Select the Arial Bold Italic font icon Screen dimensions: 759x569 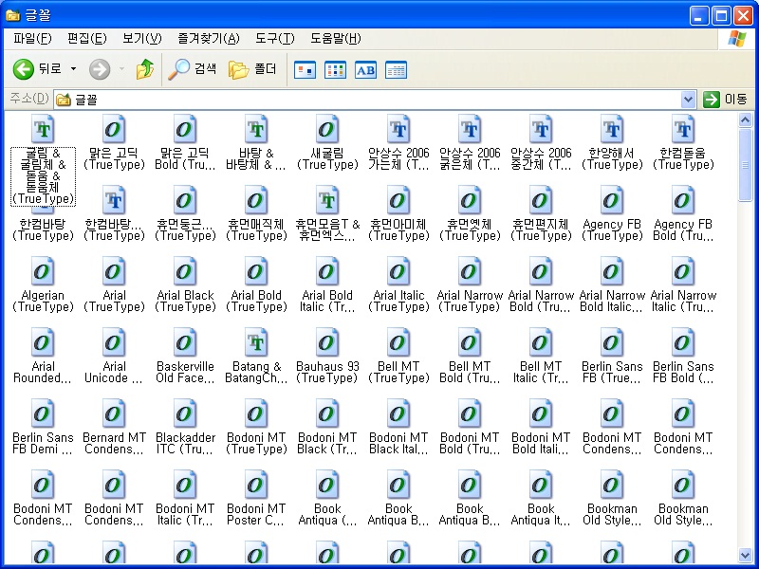tap(327, 271)
